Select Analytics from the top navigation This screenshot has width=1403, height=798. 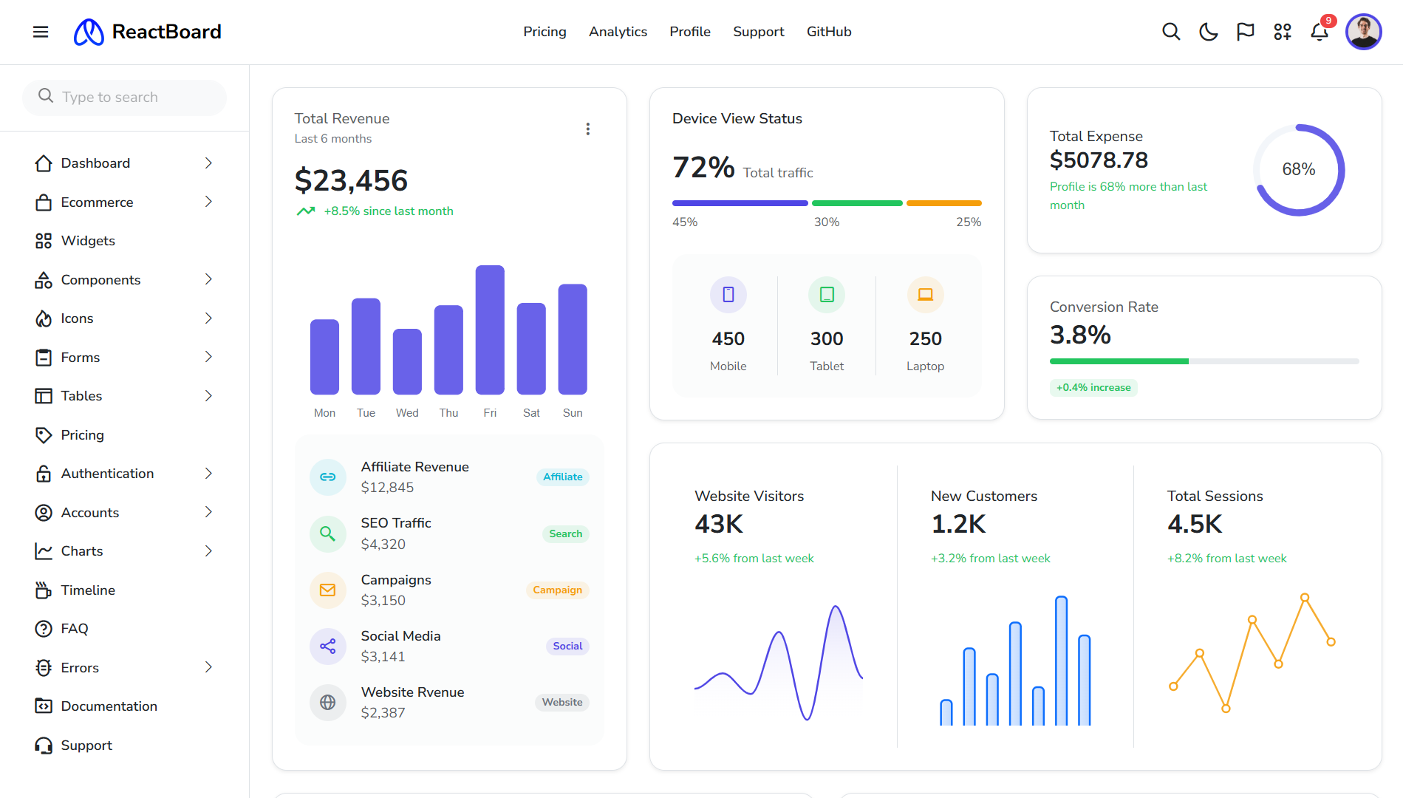click(x=618, y=32)
